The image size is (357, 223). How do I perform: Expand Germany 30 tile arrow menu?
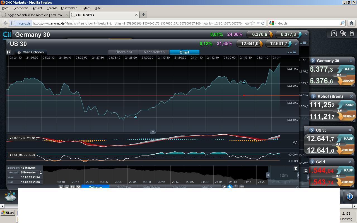tap(313, 61)
